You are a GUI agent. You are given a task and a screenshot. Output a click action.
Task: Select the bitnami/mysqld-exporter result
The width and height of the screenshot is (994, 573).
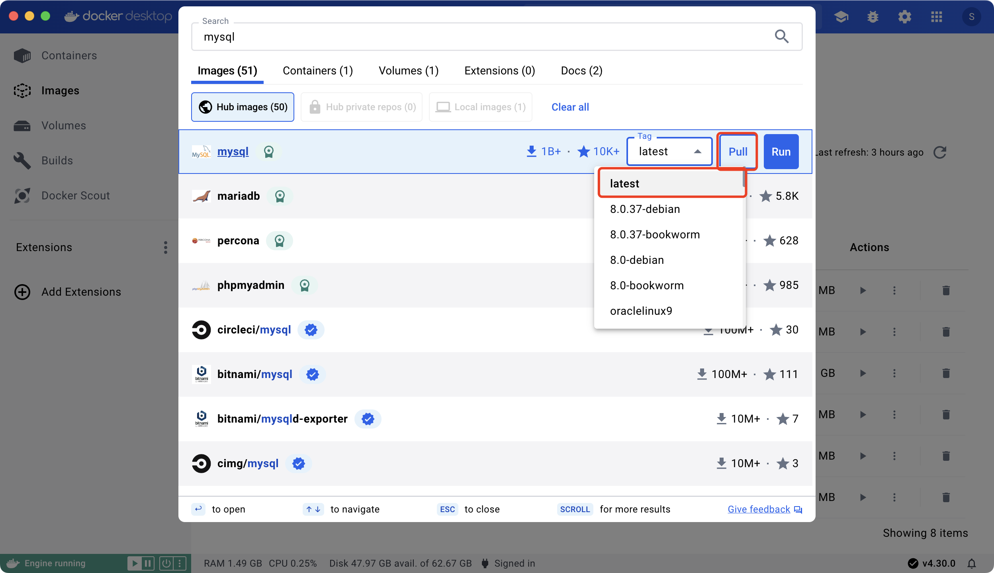point(495,419)
